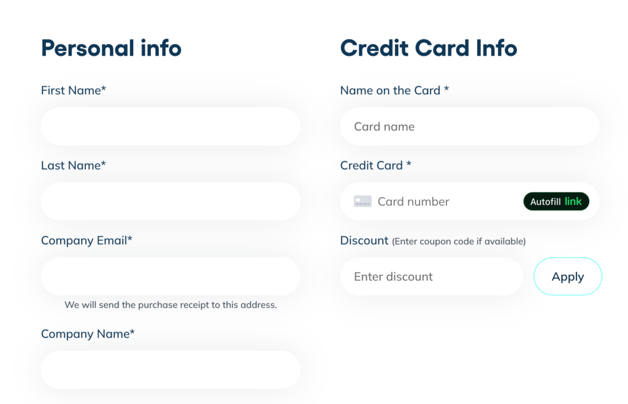This screenshot has width=628, height=404.
Task: Click the "Company Name*" field label
Action: pos(88,334)
